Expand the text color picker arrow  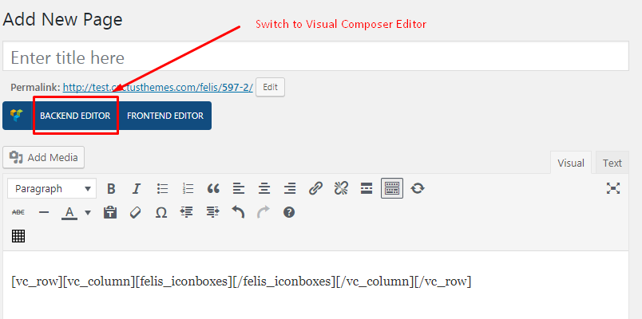click(x=88, y=212)
